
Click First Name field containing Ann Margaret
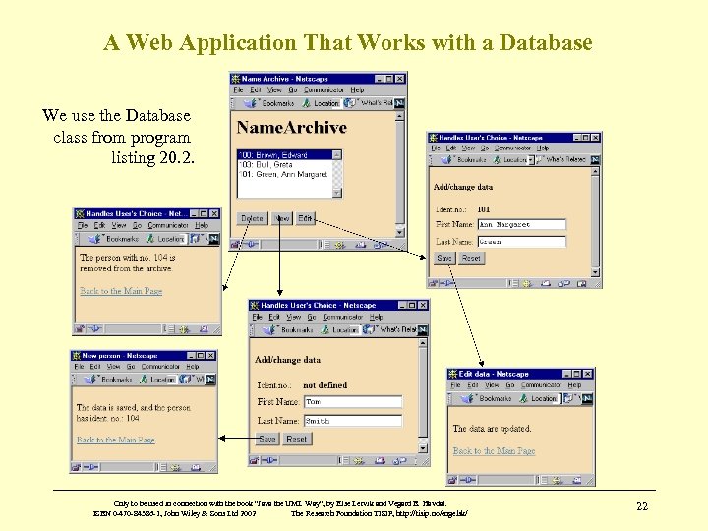(521, 224)
